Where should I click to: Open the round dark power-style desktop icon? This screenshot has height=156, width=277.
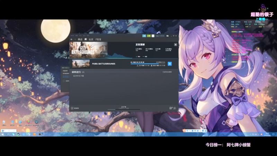pyautogui.click(x=36, y=123)
